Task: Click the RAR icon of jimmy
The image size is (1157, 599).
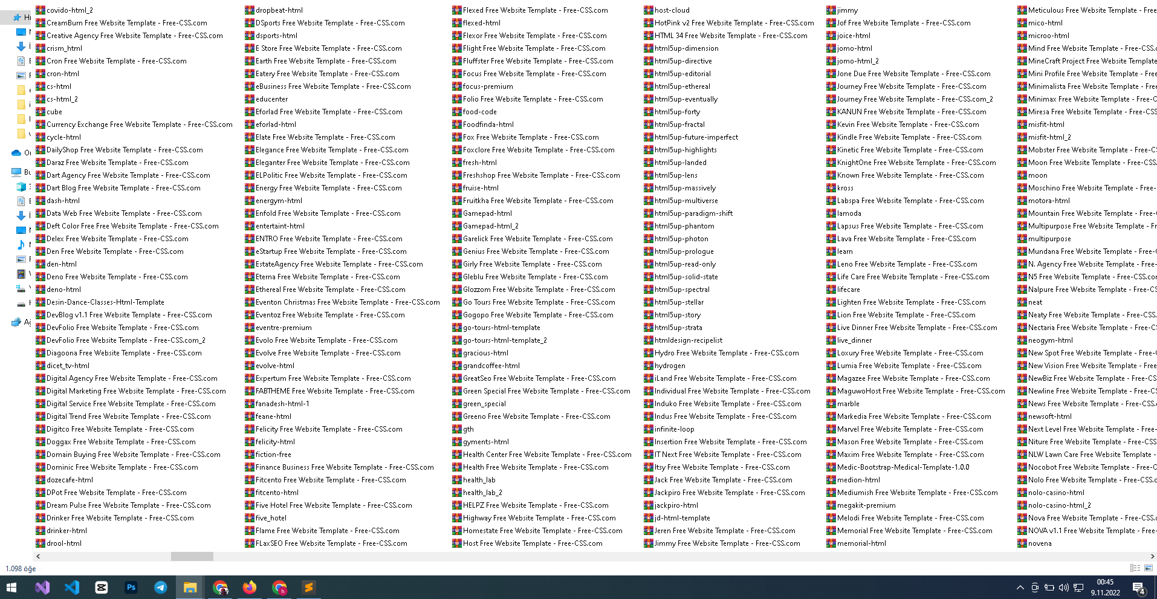Action: coord(831,10)
